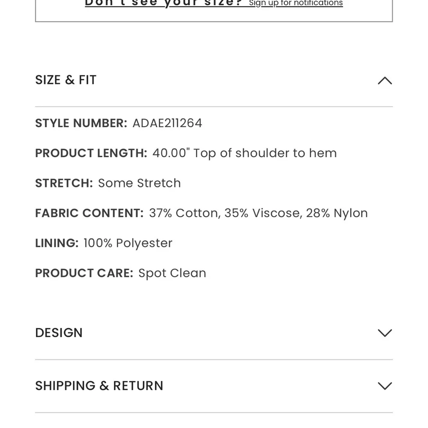Click the FABRIC CONTENT label
Screen dimensions: 428x428
click(x=89, y=213)
